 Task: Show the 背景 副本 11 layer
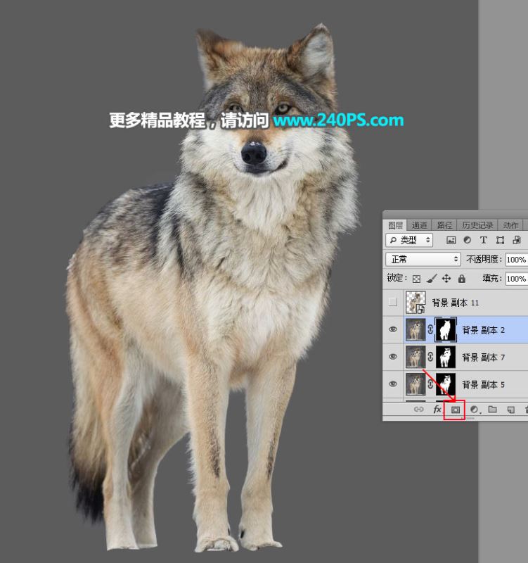(393, 302)
